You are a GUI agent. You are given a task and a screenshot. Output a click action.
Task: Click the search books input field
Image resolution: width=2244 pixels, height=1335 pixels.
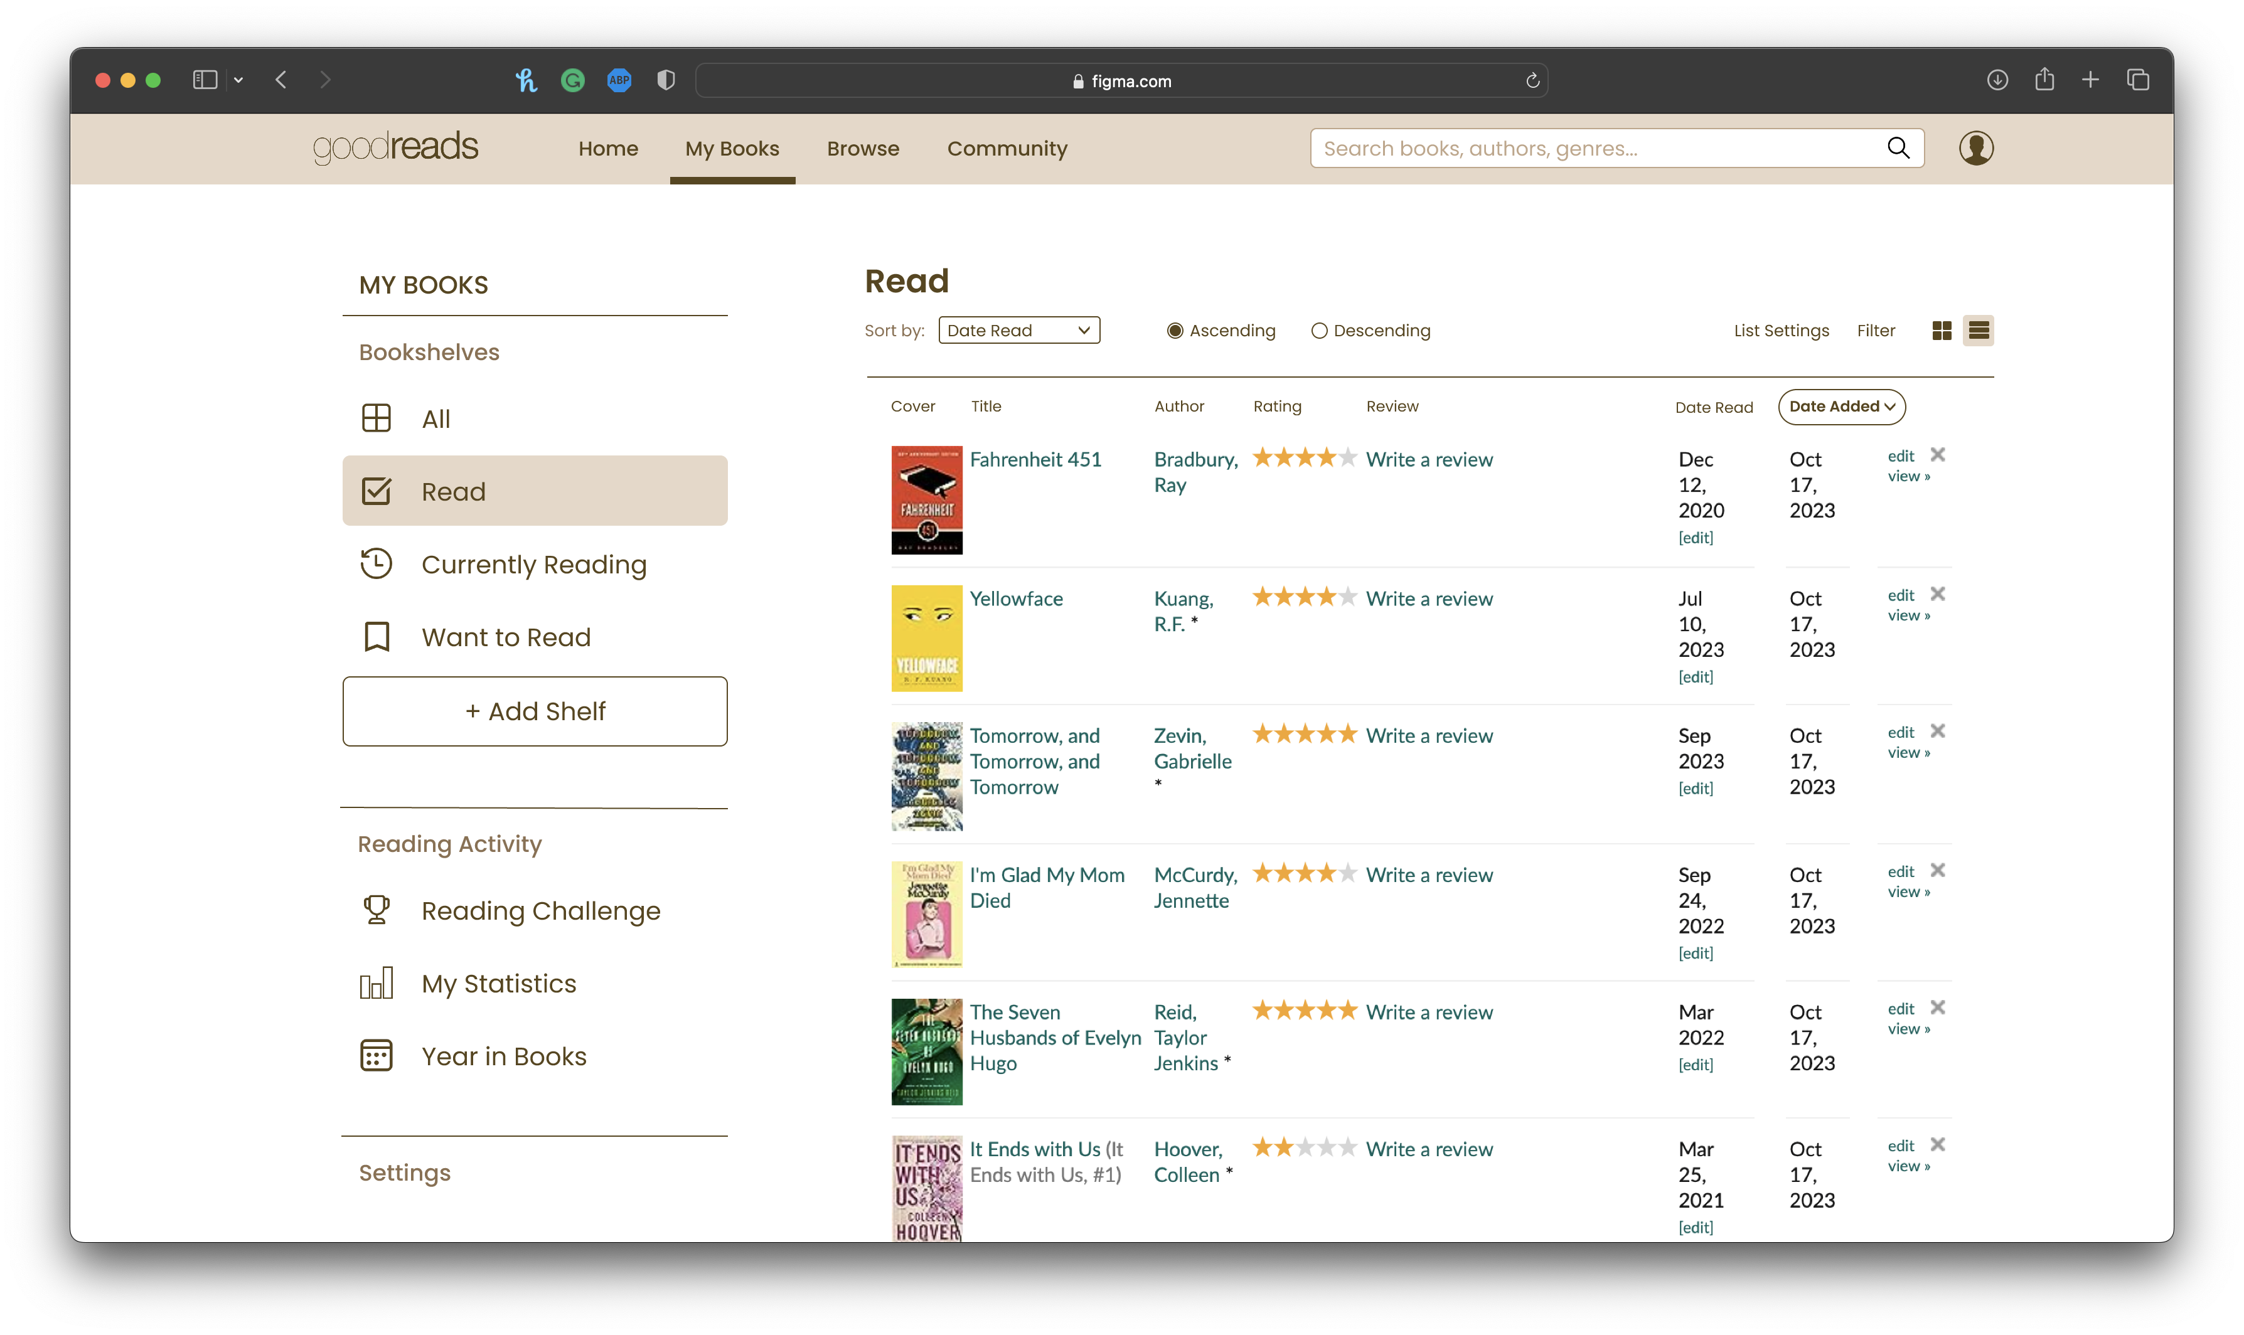tap(1593, 149)
